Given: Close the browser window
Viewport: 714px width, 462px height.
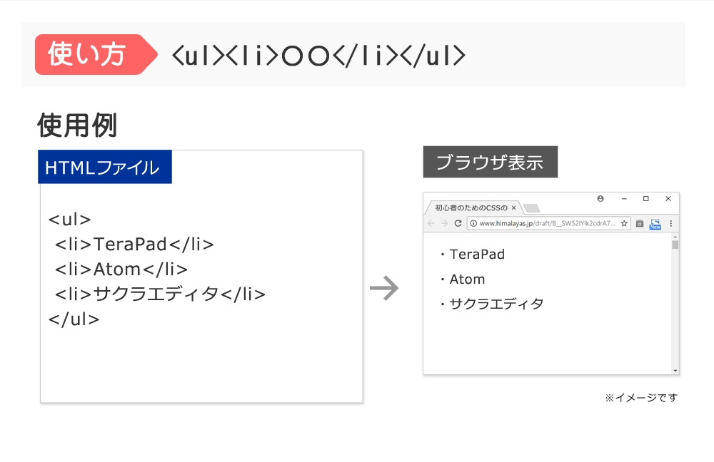Looking at the screenshot, I should [x=668, y=199].
